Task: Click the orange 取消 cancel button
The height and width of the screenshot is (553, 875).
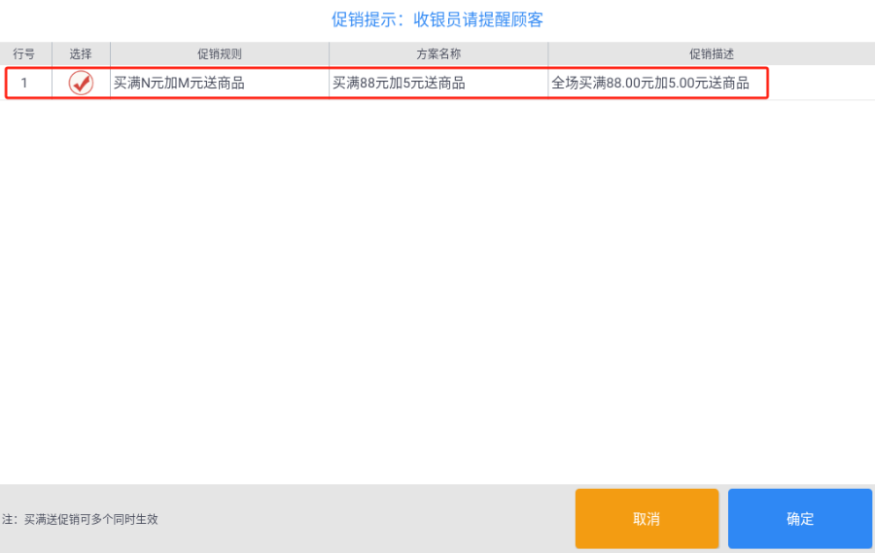Action: click(x=647, y=518)
